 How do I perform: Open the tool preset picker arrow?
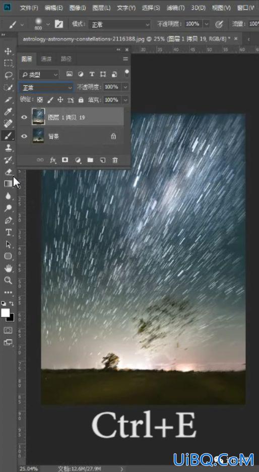click(22, 25)
